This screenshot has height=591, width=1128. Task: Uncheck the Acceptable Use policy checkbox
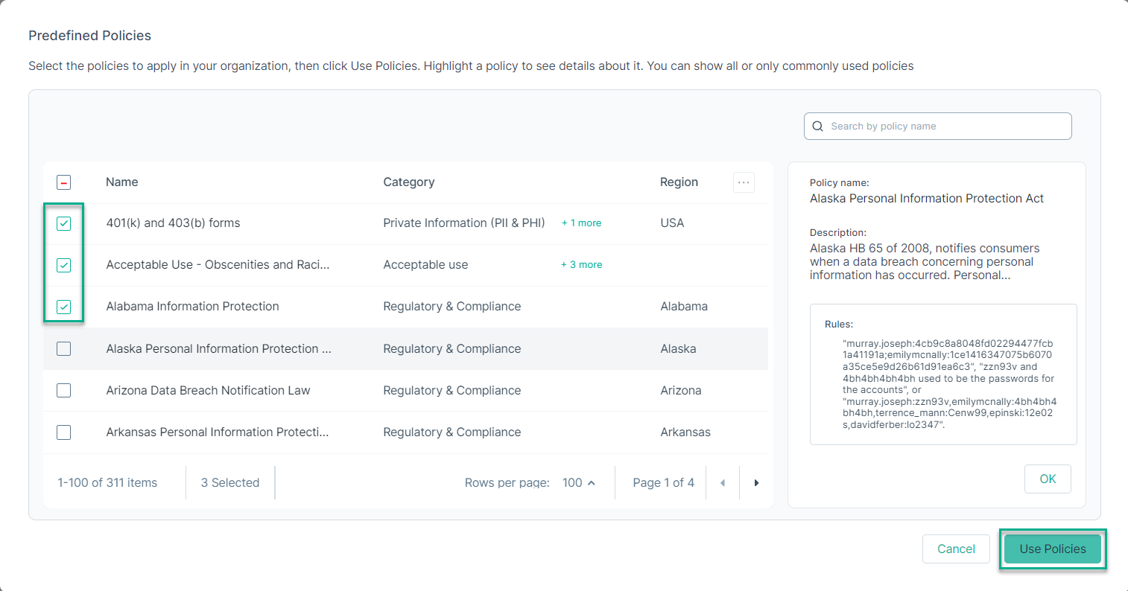pos(63,264)
